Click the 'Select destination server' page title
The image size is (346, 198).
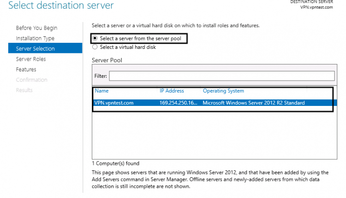click(x=61, y=6)
